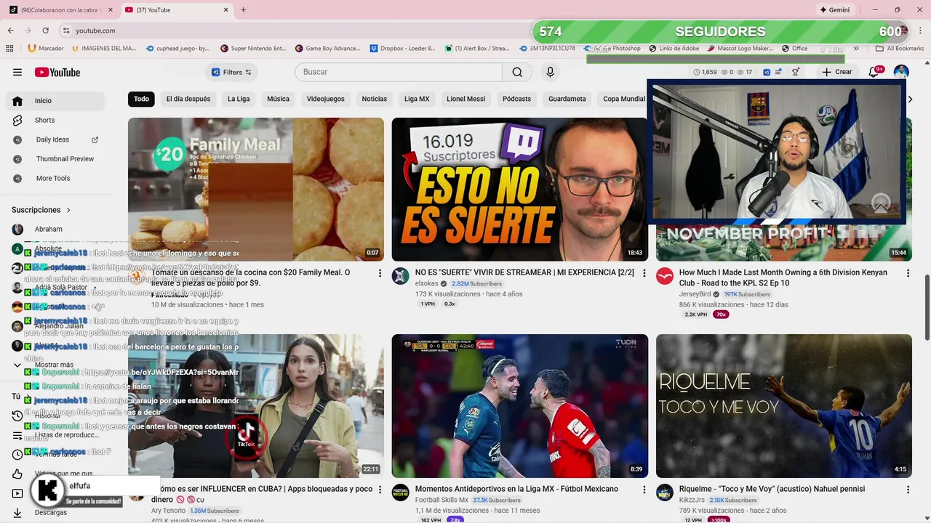The image size is (931, 523).
Task: Open options for the Momentos Antideportivos video
Action: point(644,490)
